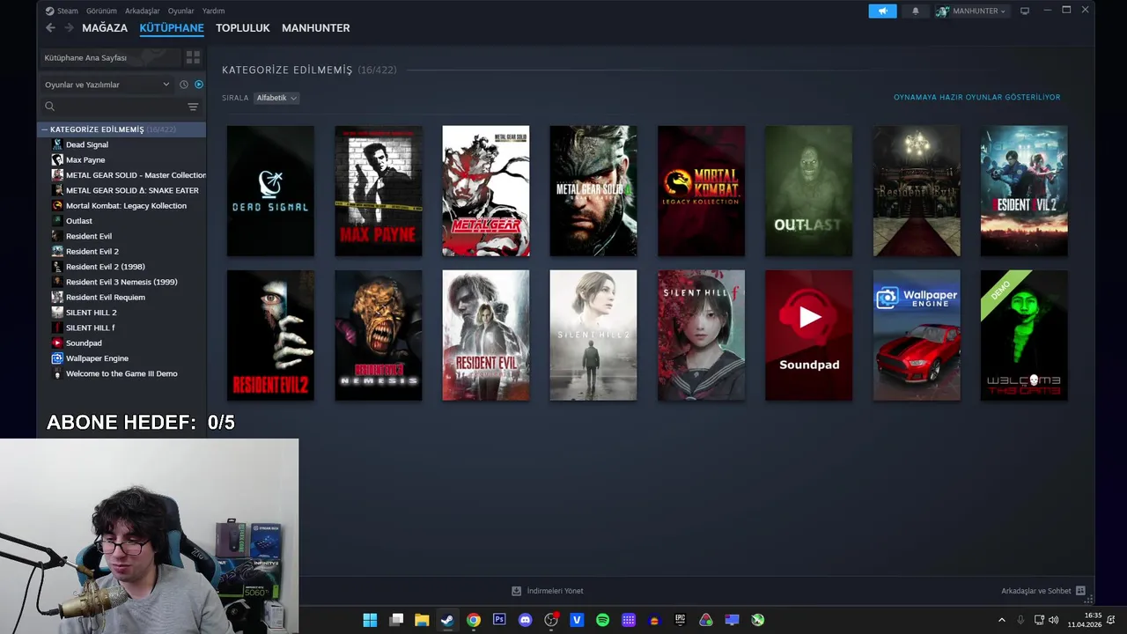Viewport: 1127px width, 634px height.
Task: Click Kütüphane Ana Sayfası button
Action: [x=110, y=57]
